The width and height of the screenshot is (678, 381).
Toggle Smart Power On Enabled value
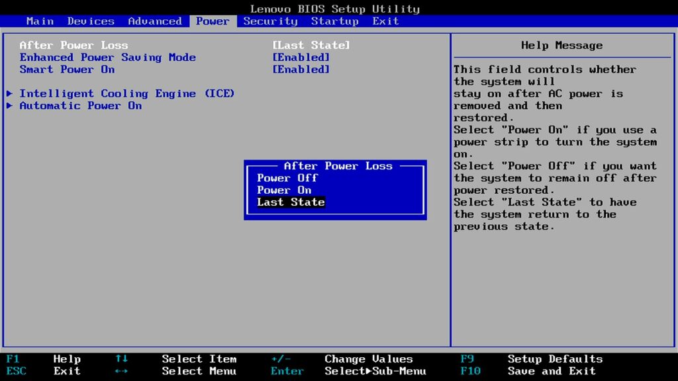pos(301,69)
